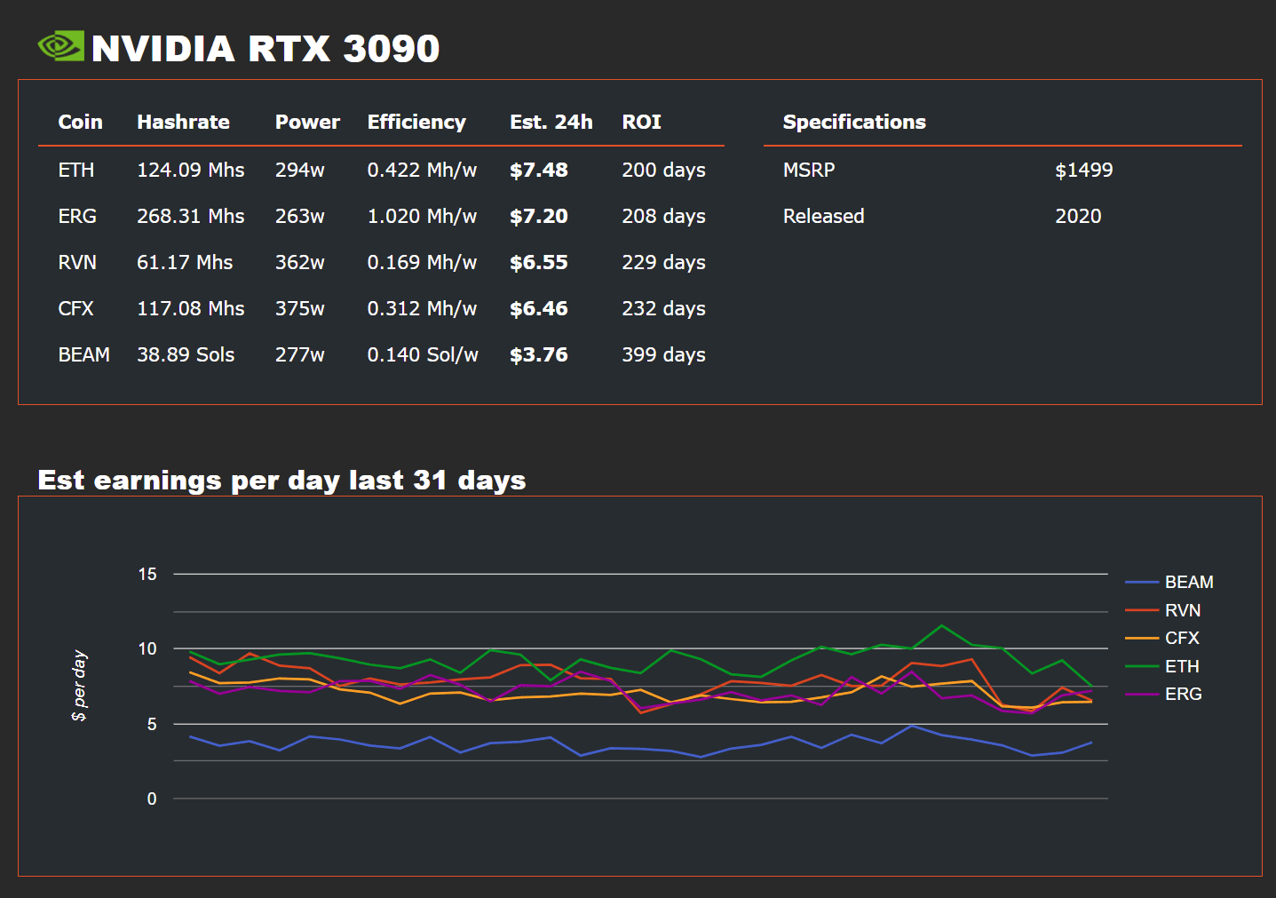Click the NVIDIA logo icon

(x=60, y=46)
